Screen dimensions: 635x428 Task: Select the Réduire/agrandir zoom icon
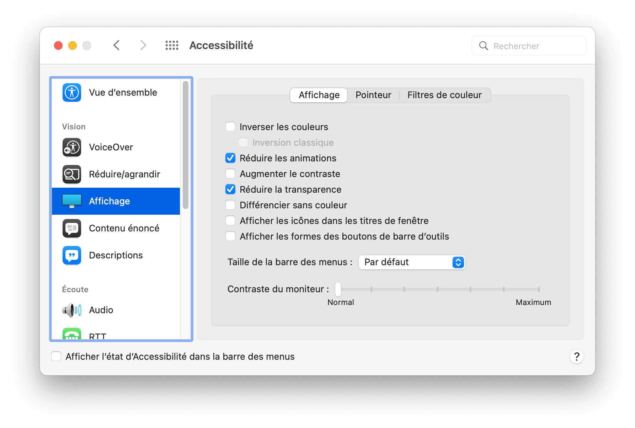(x=72, y=174)
